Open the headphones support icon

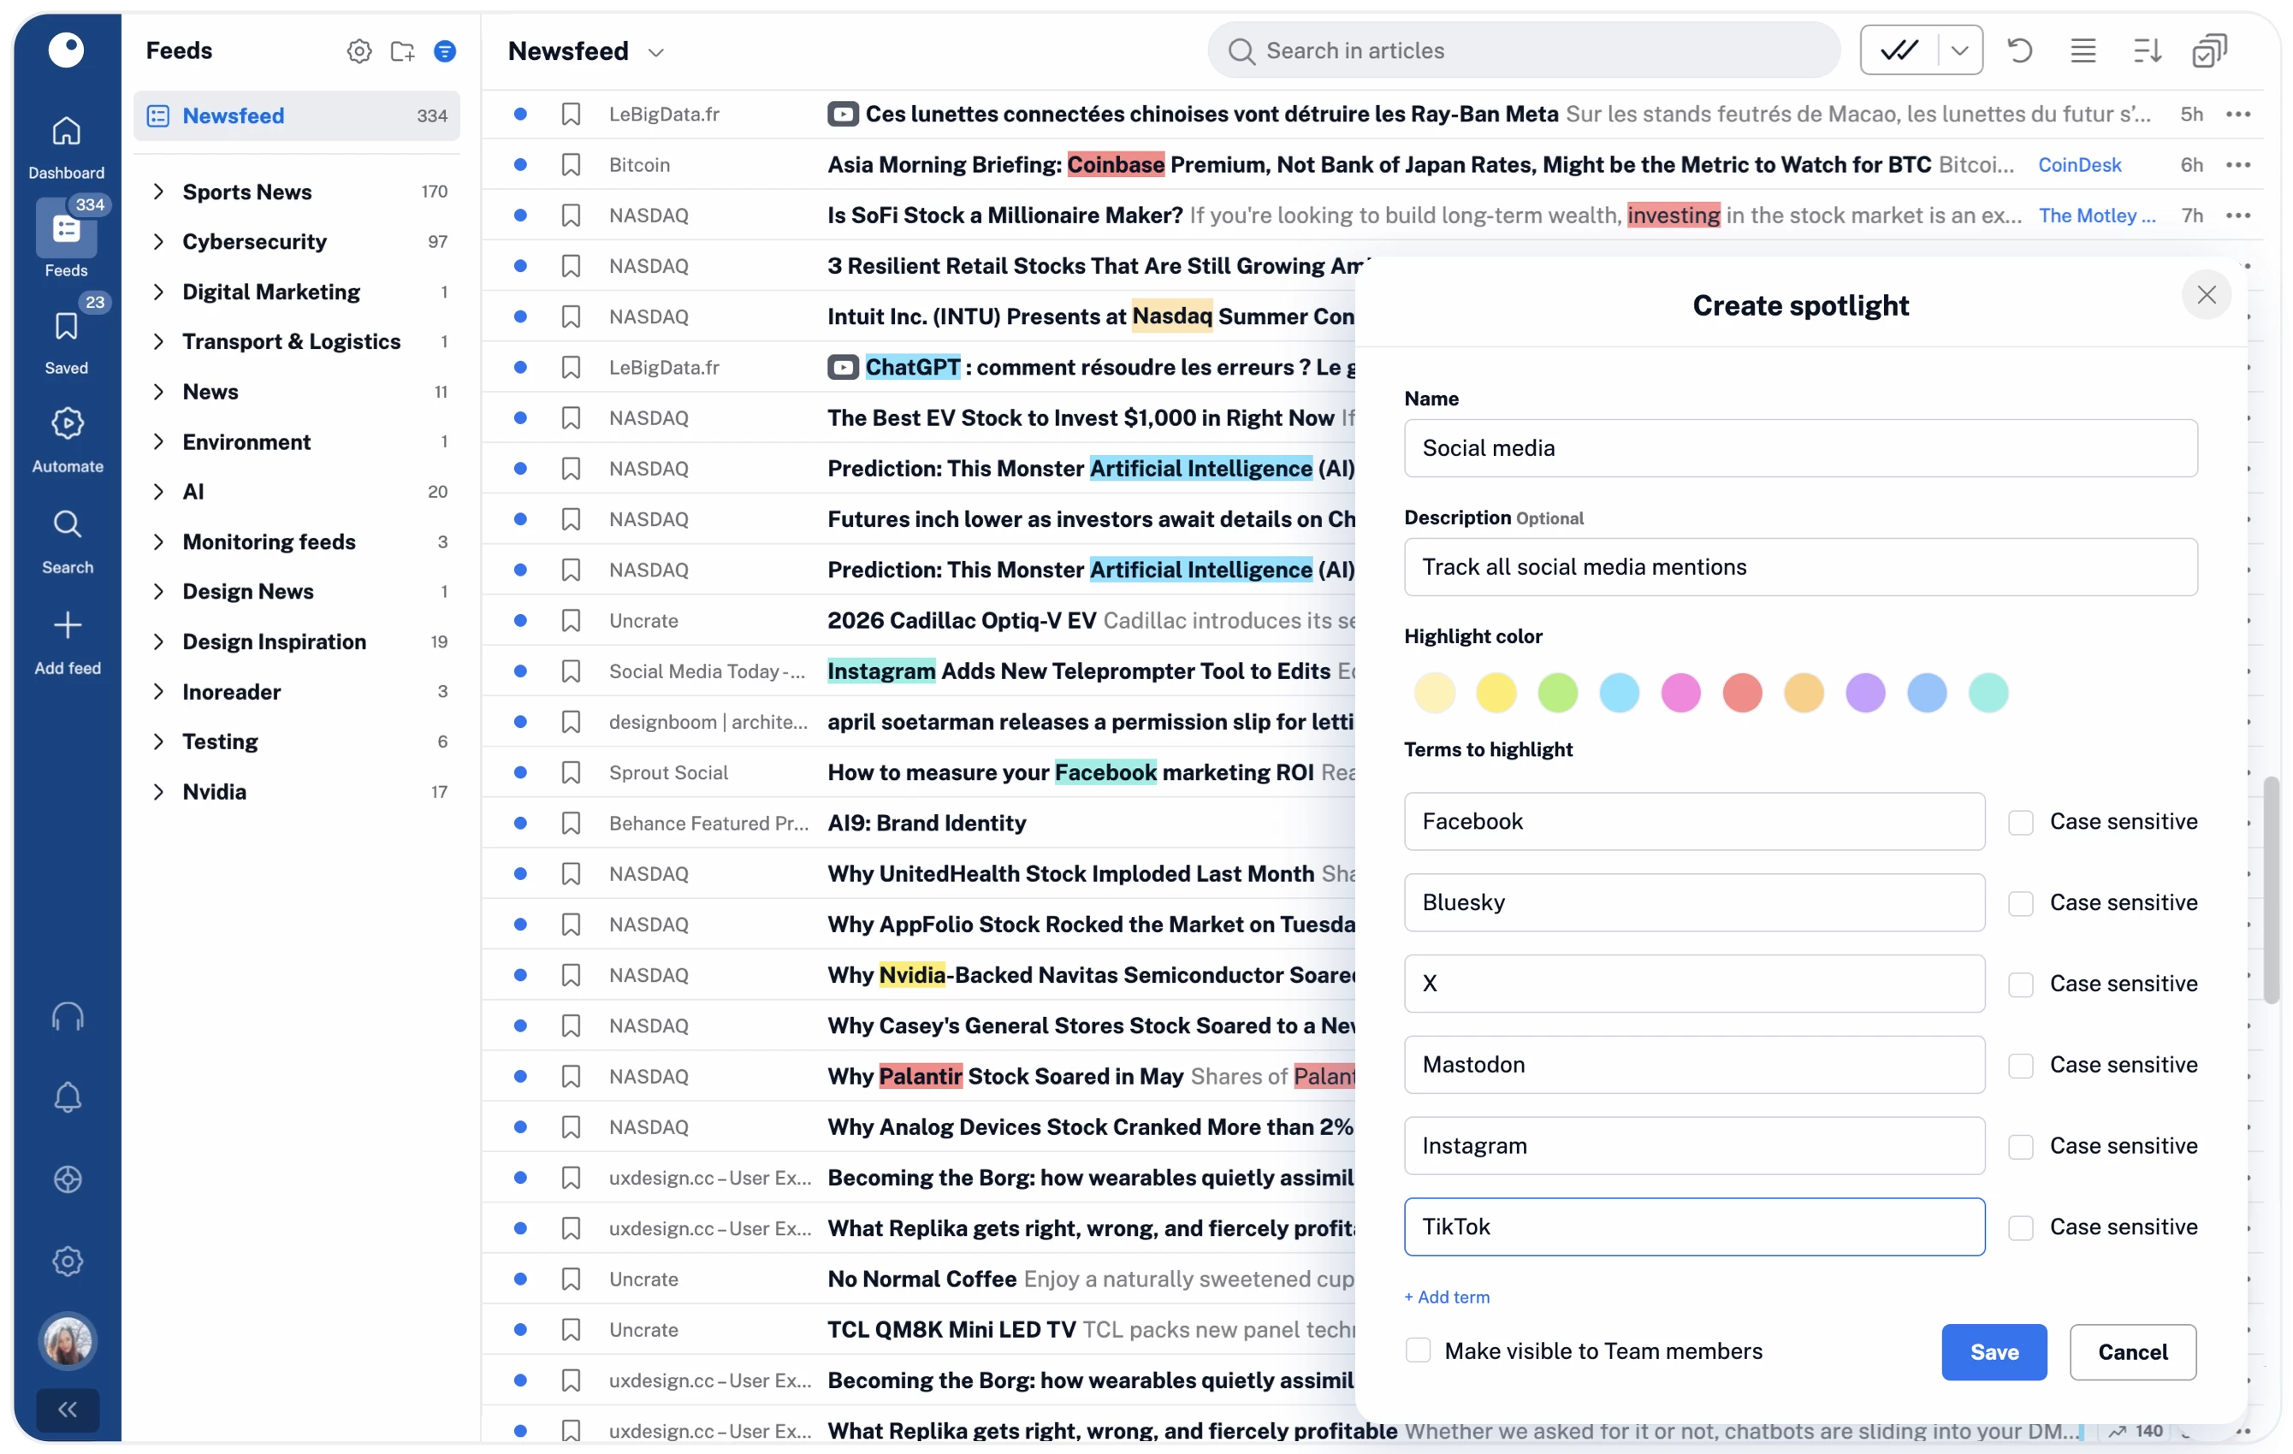tap(67, 1016)
